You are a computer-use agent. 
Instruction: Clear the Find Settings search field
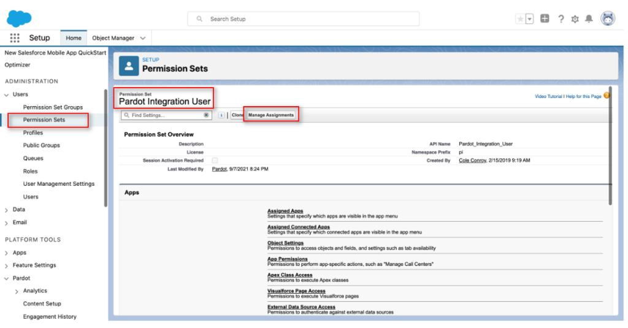click(x=206, y=115)
